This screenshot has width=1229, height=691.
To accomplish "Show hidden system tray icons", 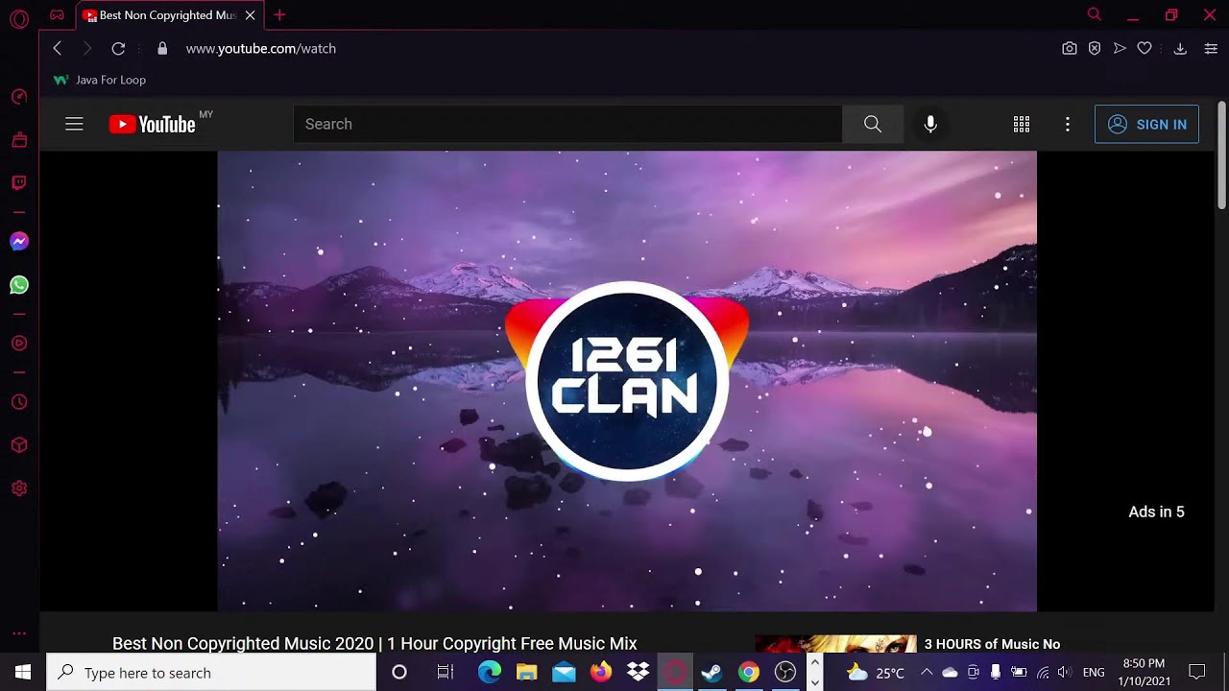I will click(926, 673).
